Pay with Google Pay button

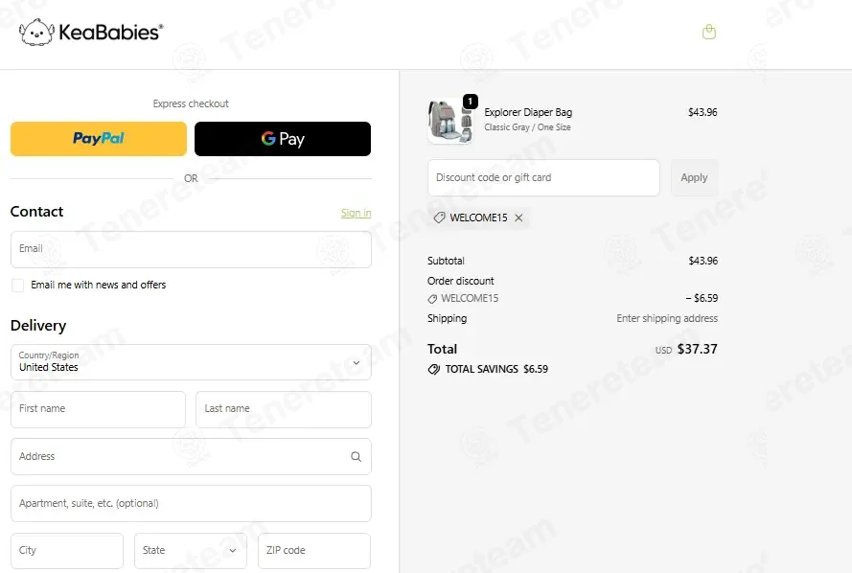(x=283, y=139)
